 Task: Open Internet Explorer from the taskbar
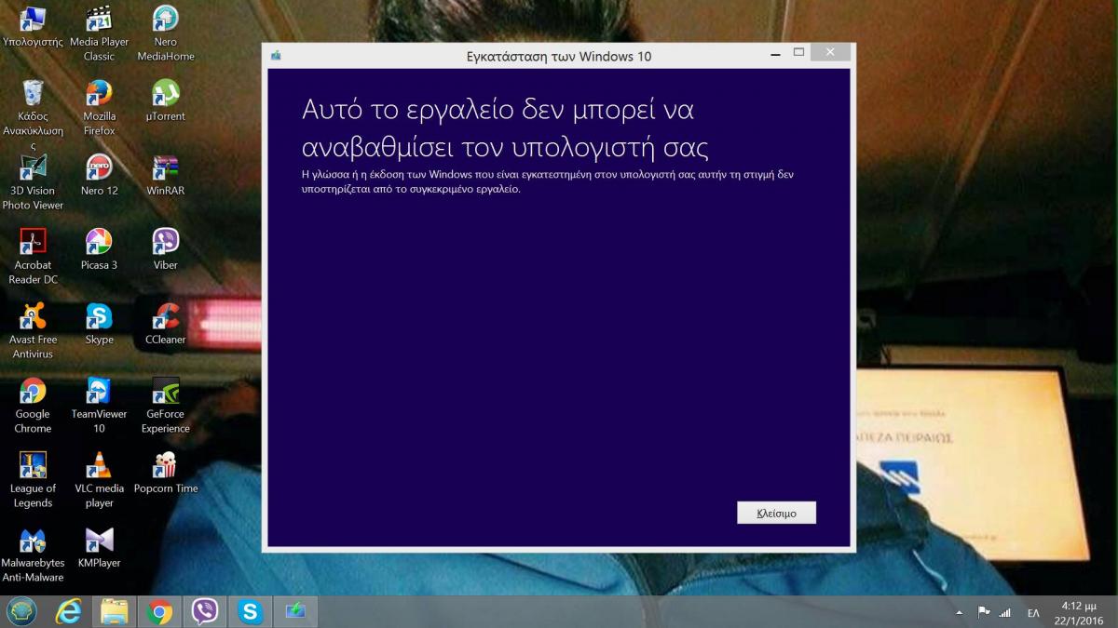coord(68,611)
